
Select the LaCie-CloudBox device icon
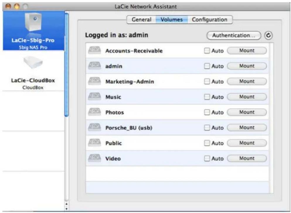tap(33, 62)
